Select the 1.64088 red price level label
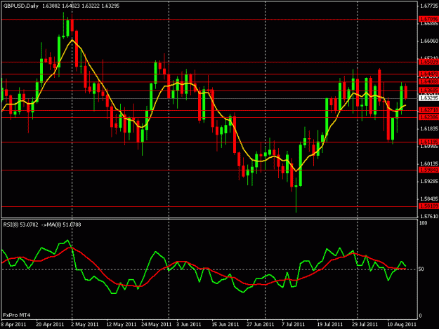Viewport: 439px width, 329px height. point(428,82)
